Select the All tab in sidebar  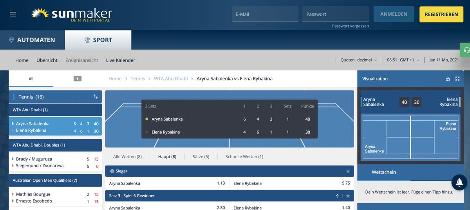click(31, 79)
